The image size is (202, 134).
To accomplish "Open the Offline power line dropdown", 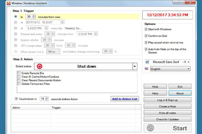I will point(59,52).
